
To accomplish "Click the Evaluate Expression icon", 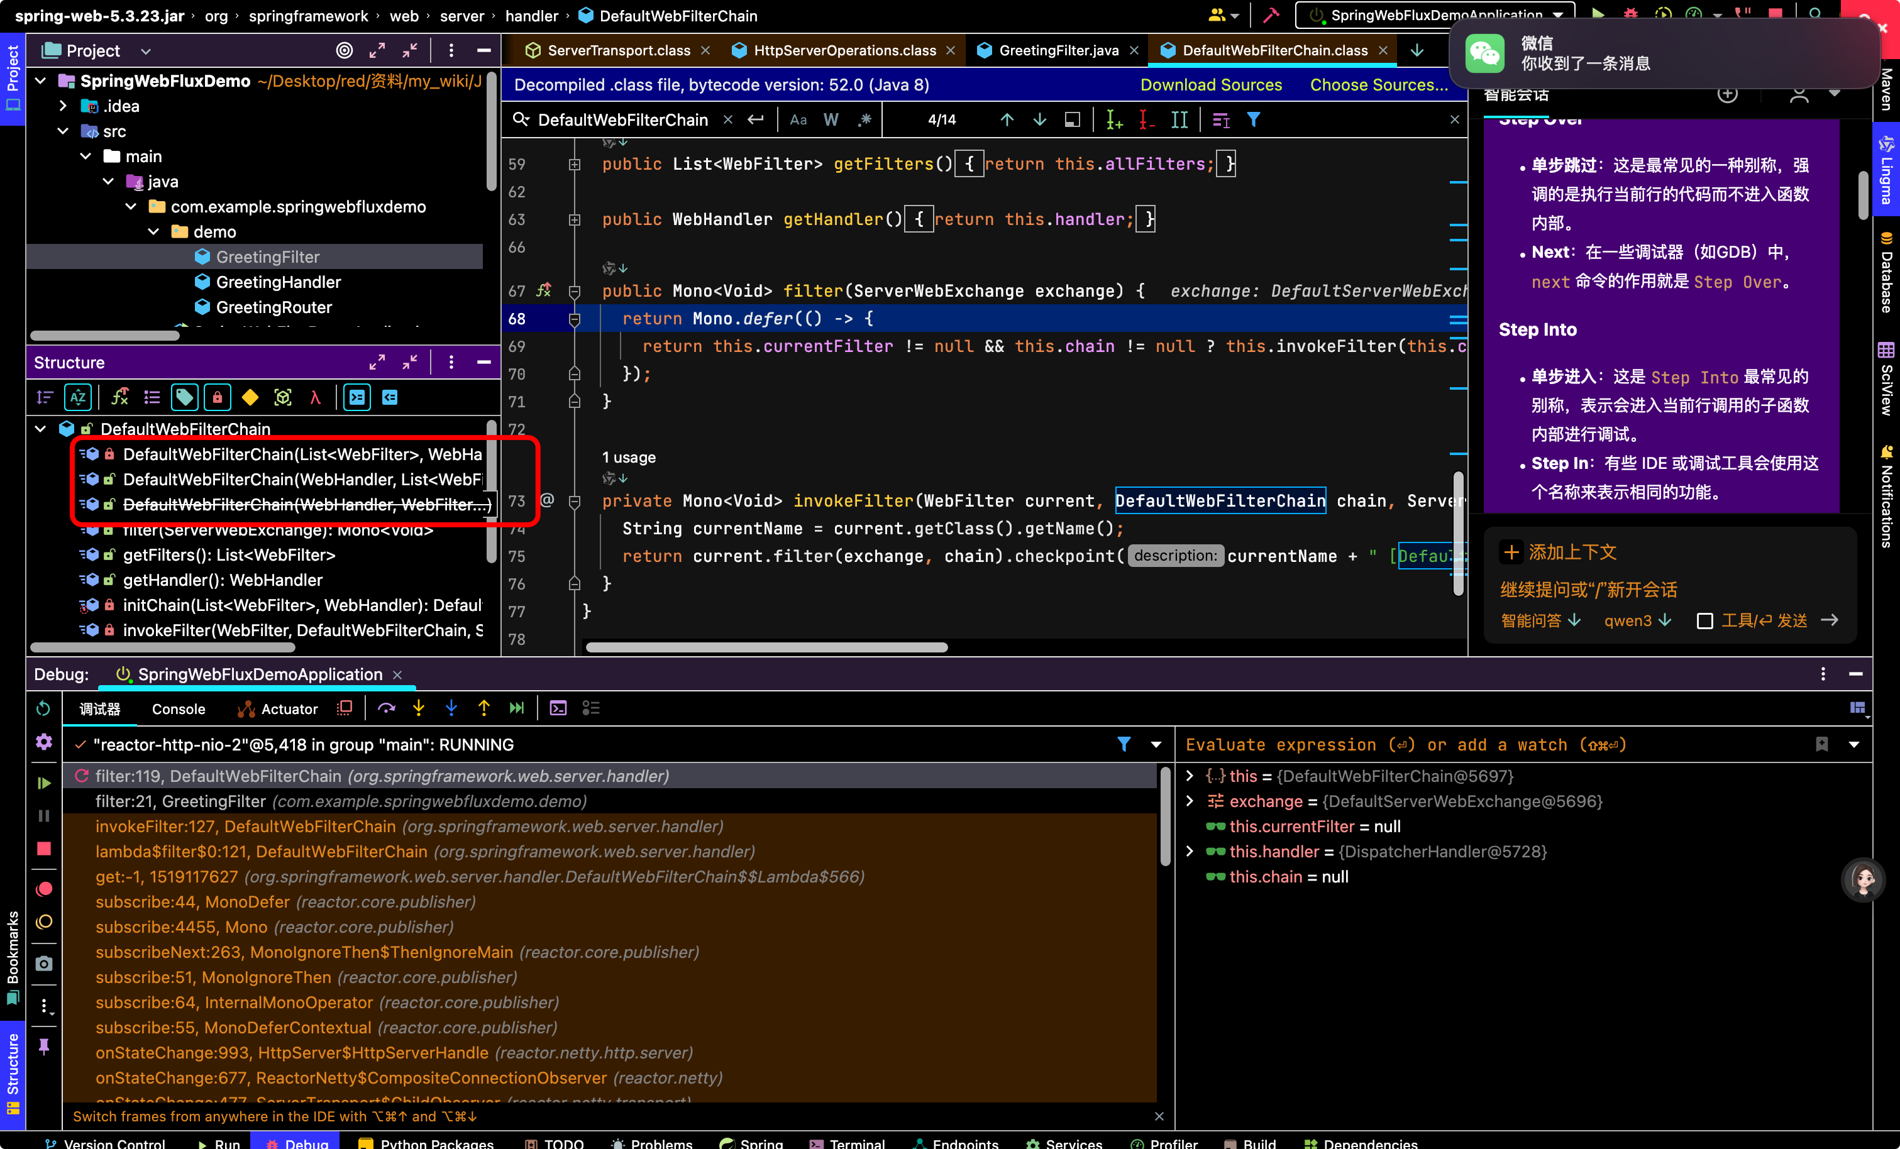I will pyautogui.click(x=558, y=708).
